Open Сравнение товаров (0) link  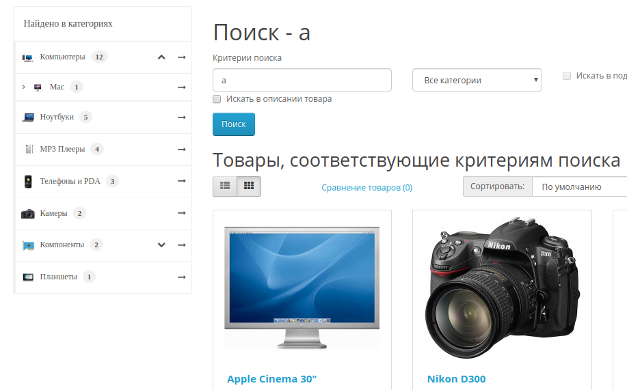point(366,187)
